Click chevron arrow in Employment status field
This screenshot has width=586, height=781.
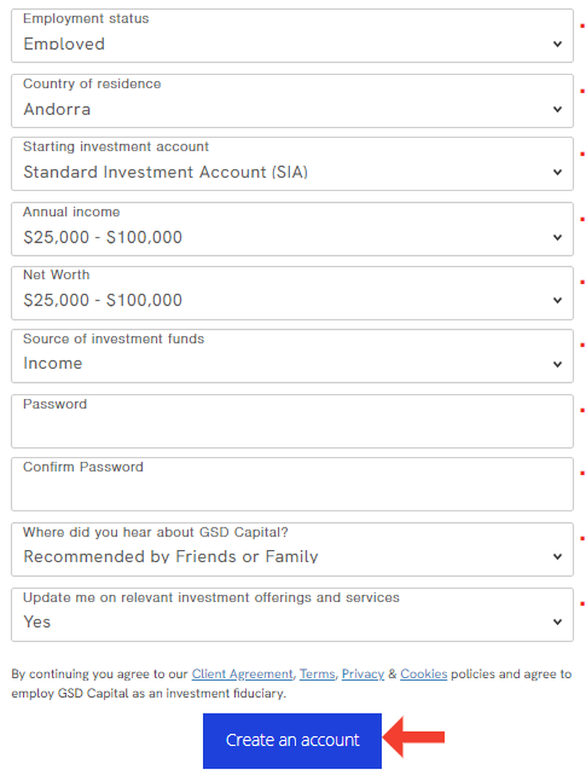pyautogui.click(x=558, y=44)
